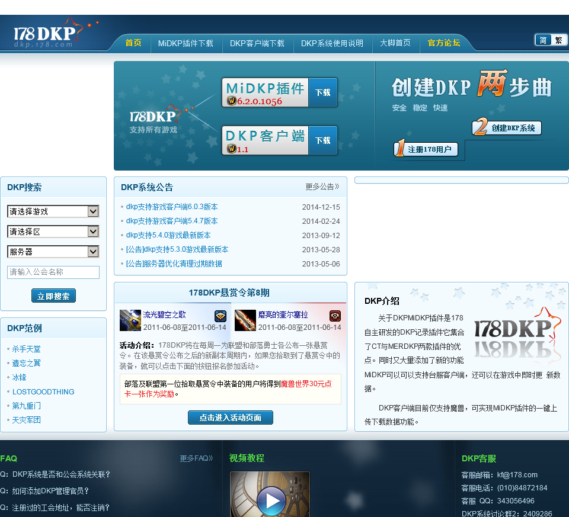The image size is (569, 517).
Task: Switch to simplified Chinese 简
Action: click(x=544, y=40)
